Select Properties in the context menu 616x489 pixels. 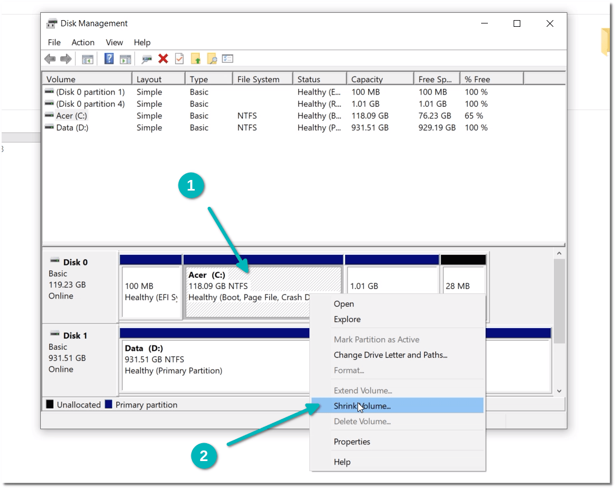click(x=352, y=441)
